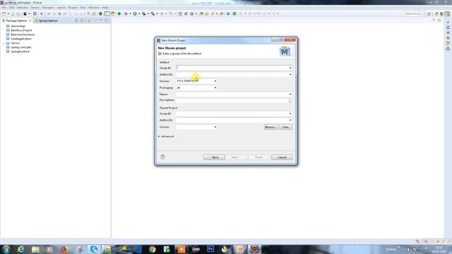
Task: Open Google Chrome from the taskbar
Action: 153,249
